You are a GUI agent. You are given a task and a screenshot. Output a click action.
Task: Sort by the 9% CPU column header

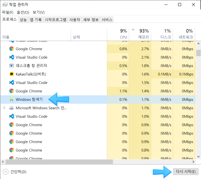tap(118, 34)
